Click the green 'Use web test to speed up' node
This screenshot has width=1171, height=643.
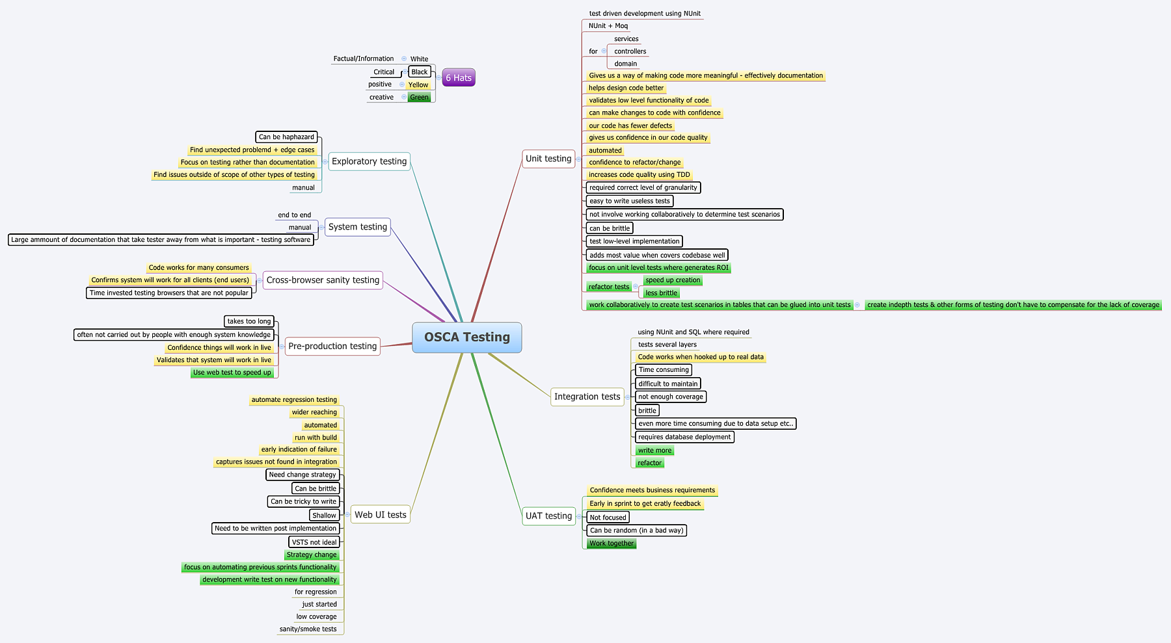point(232,373)
